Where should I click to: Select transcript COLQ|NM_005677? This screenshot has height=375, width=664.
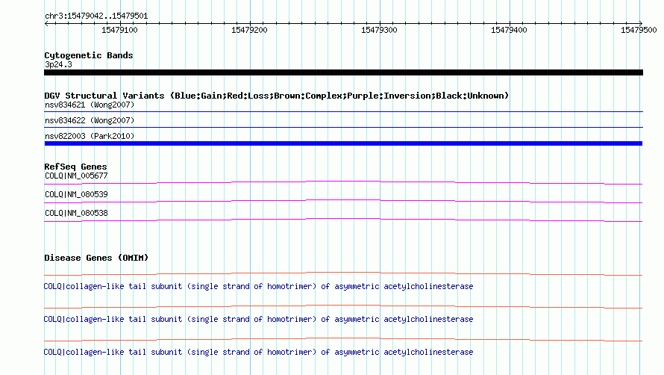76,176
